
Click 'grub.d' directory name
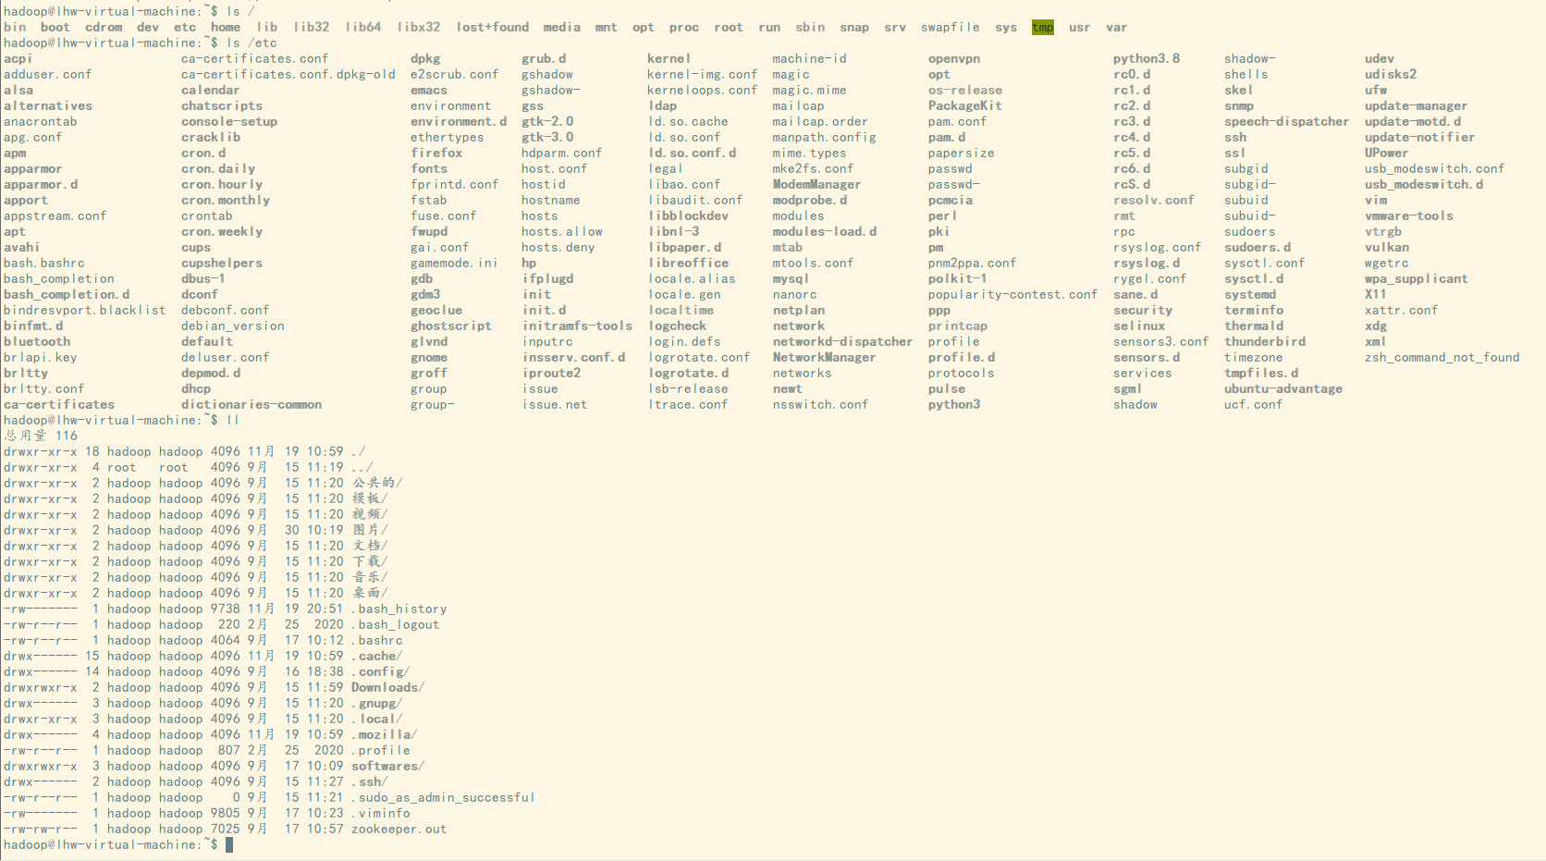pos(544,59)
